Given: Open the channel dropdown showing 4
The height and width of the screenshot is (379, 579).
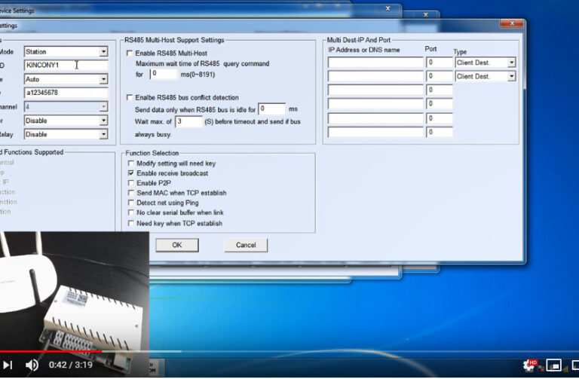Looking at the screenshot, I should (103, 107).
